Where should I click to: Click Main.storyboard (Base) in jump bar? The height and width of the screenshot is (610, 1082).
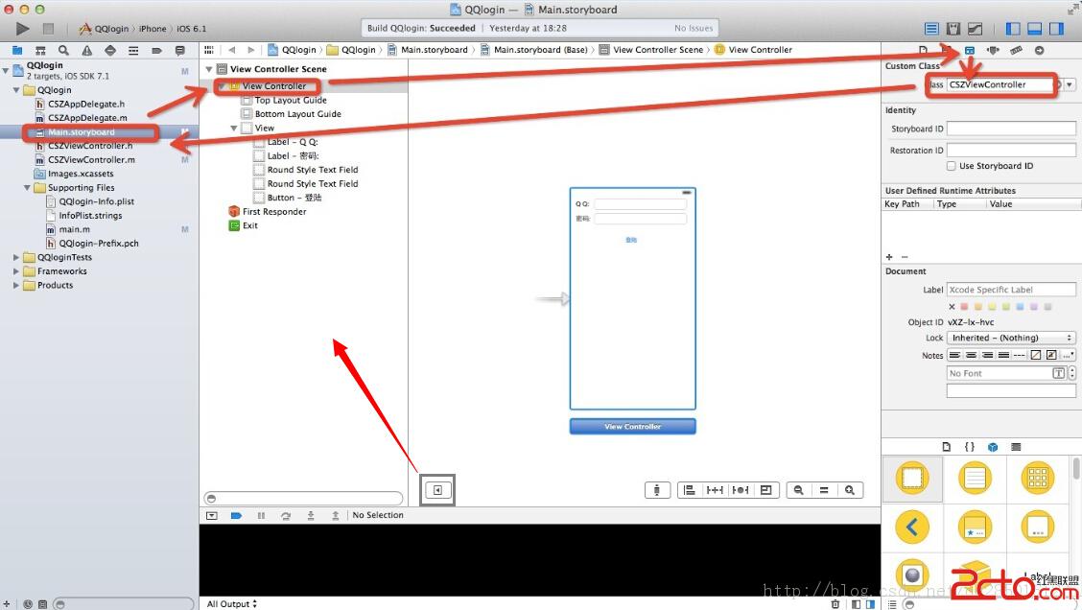(534, 50)
